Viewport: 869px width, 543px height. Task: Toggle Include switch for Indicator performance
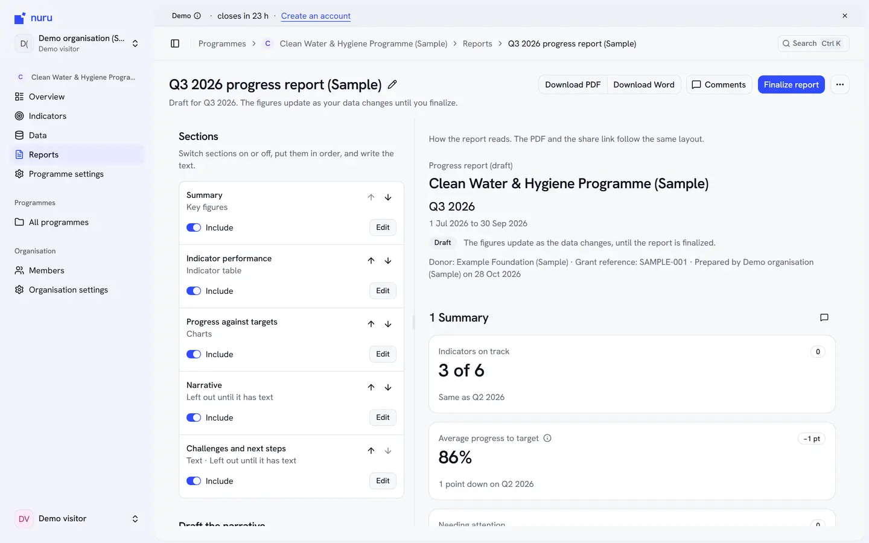point(194,291)
